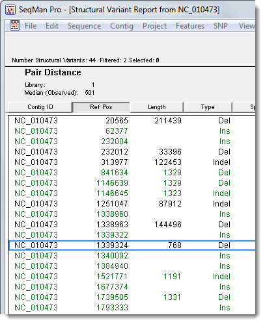Sort by the Contig ID column header
This screenshot has height=324, width=265.
coord(40,107)
